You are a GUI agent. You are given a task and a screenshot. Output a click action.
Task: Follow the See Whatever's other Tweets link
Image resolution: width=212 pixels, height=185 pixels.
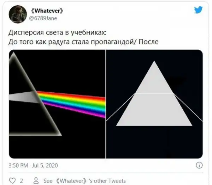84,181
